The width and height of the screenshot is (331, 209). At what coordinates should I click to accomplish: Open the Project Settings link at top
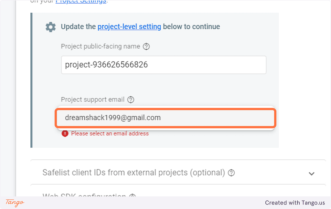[x=81, y=2]
